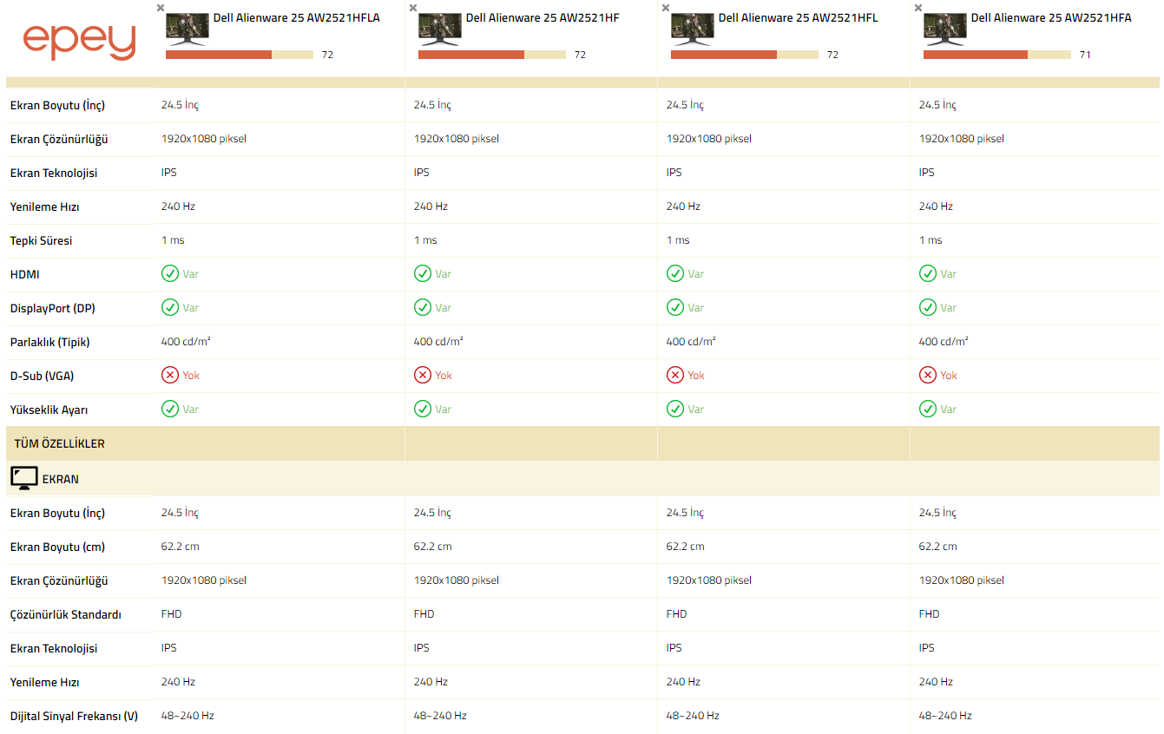Click the DisplayPort check icon for AW2521HFL

point(675,308)
